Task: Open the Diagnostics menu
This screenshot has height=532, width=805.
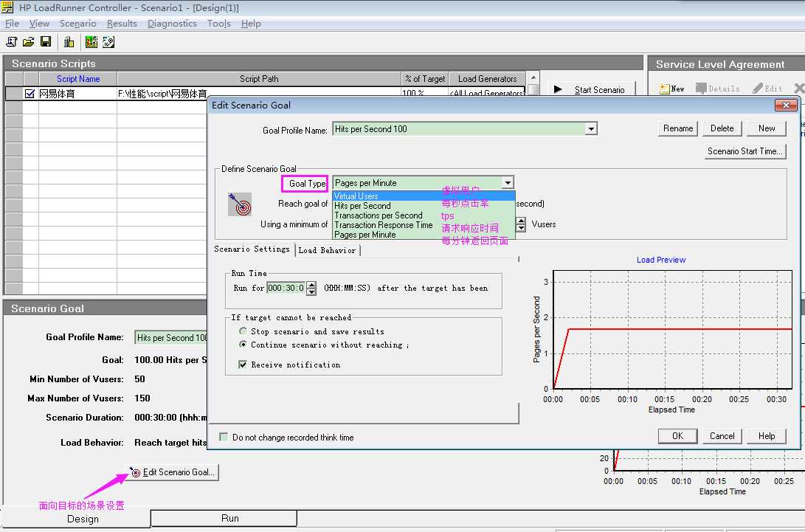Action: tap(172, 24)
